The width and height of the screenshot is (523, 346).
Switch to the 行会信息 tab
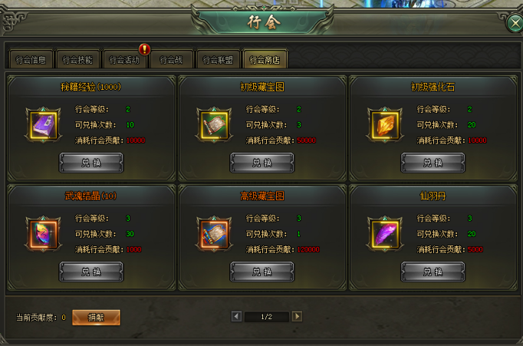pos(31,59)
